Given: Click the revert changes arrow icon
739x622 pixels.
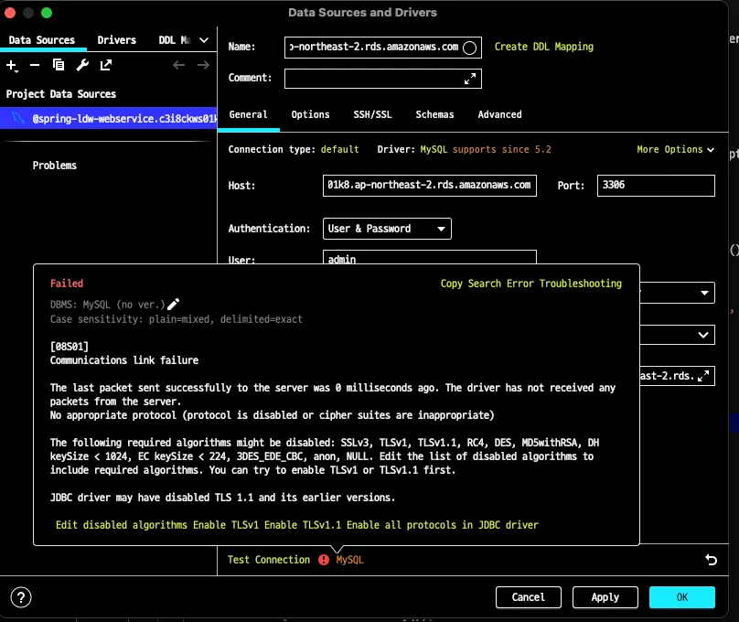Looking at the screenshot, I should [711, 560].
